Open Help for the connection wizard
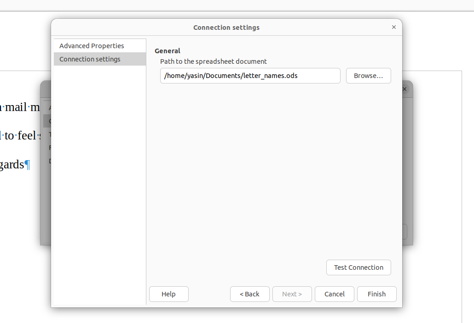474x323 pixels. [168, 294]
